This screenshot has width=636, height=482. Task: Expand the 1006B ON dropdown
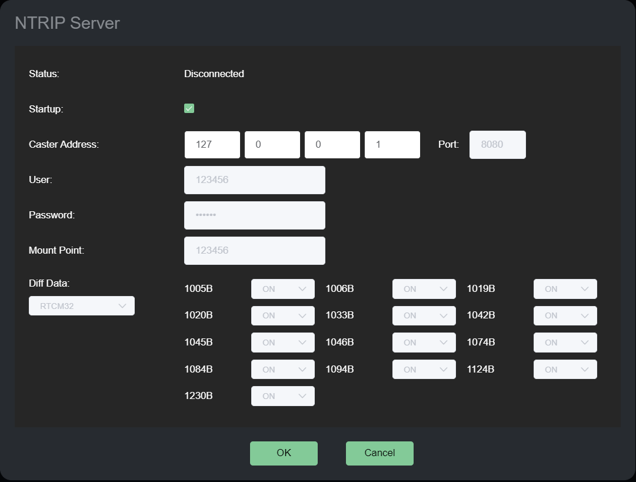point(424,289)
